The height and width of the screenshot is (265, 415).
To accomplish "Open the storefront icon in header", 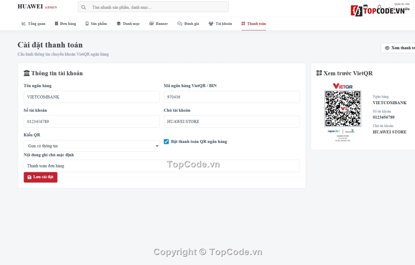I will [365, 7].
